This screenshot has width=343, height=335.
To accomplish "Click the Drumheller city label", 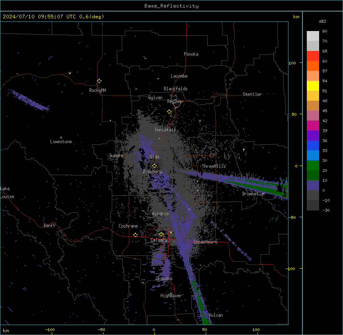I will tap(254, 194).
